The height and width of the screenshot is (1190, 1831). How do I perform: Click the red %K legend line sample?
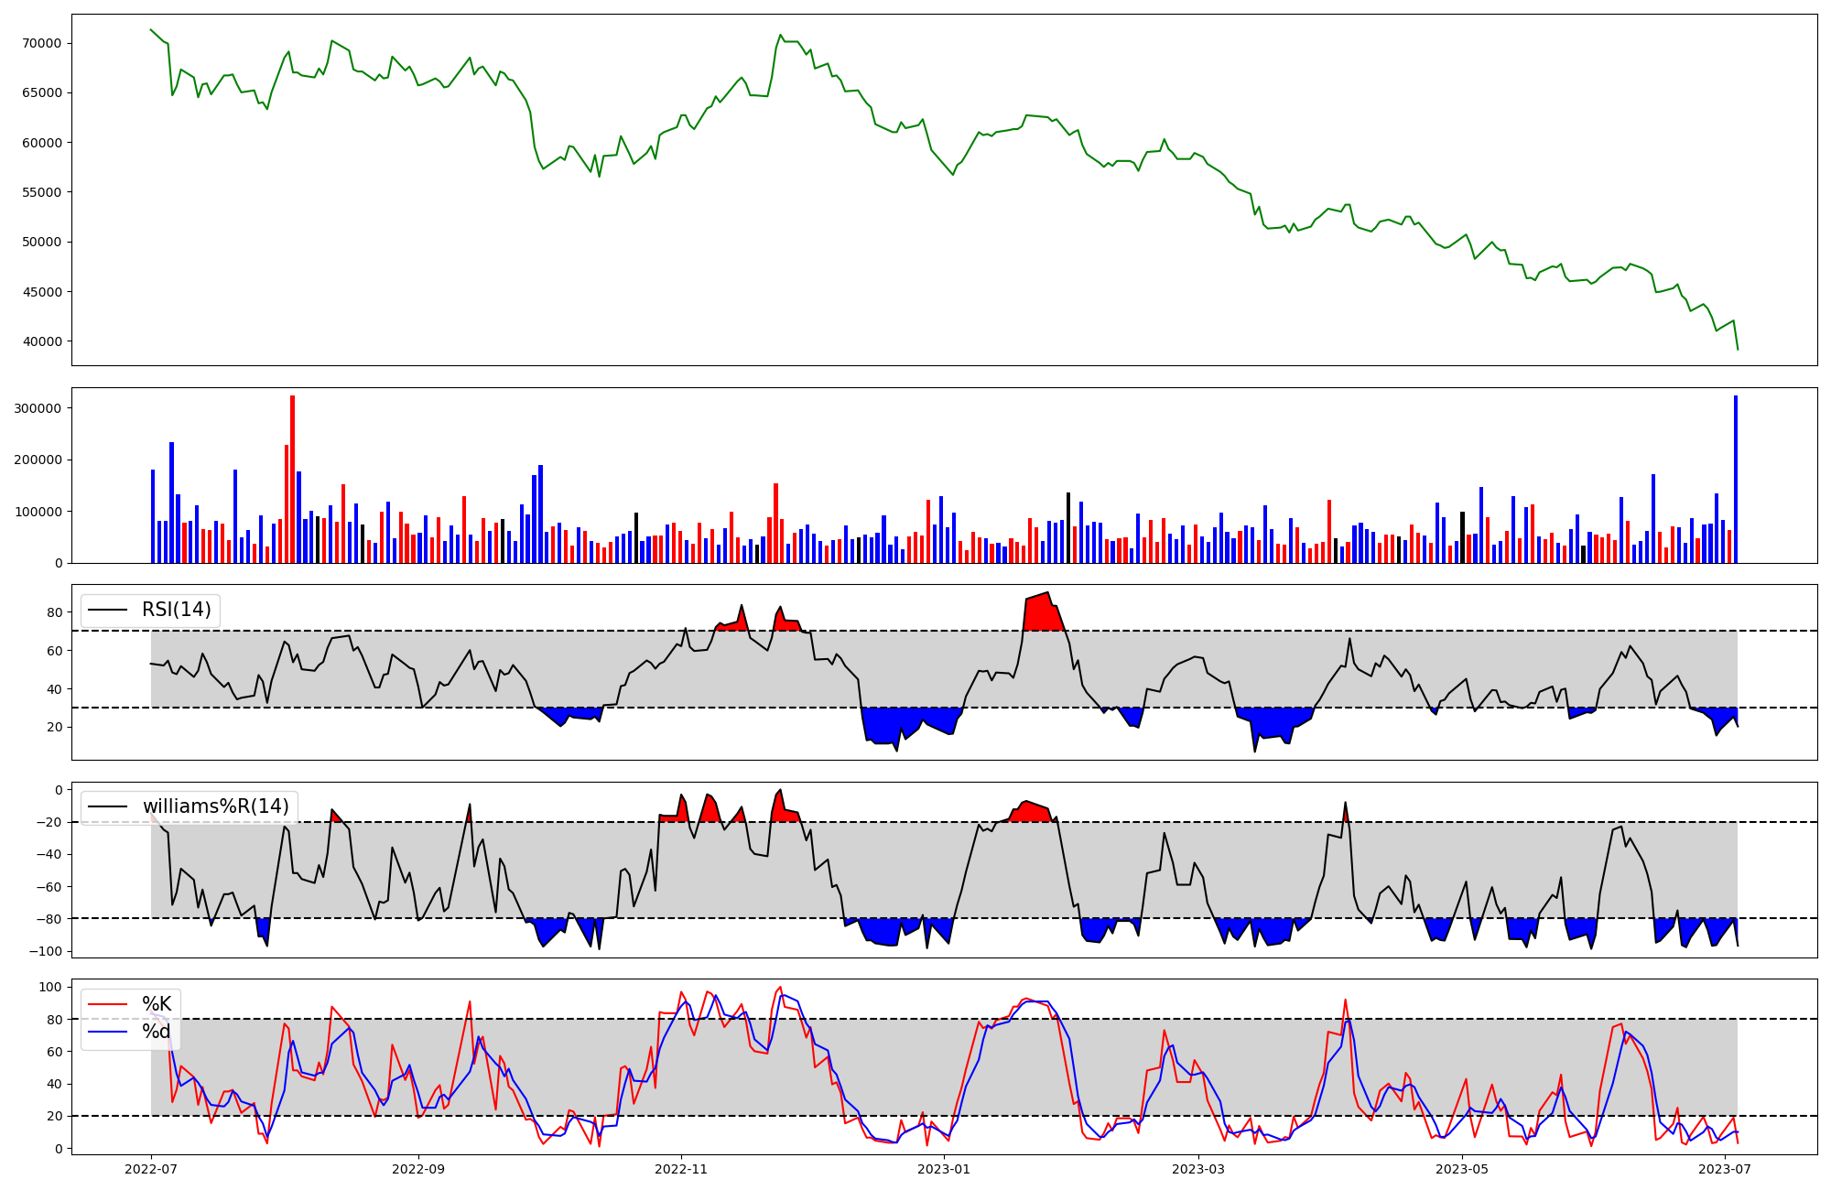[106, 1004]
